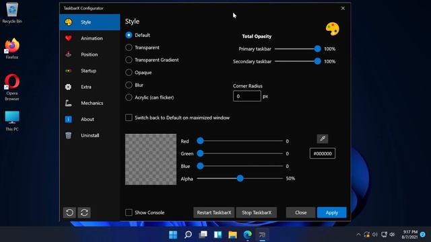Click the Blue color slider
431x242 pixels.
pos(240,166)
